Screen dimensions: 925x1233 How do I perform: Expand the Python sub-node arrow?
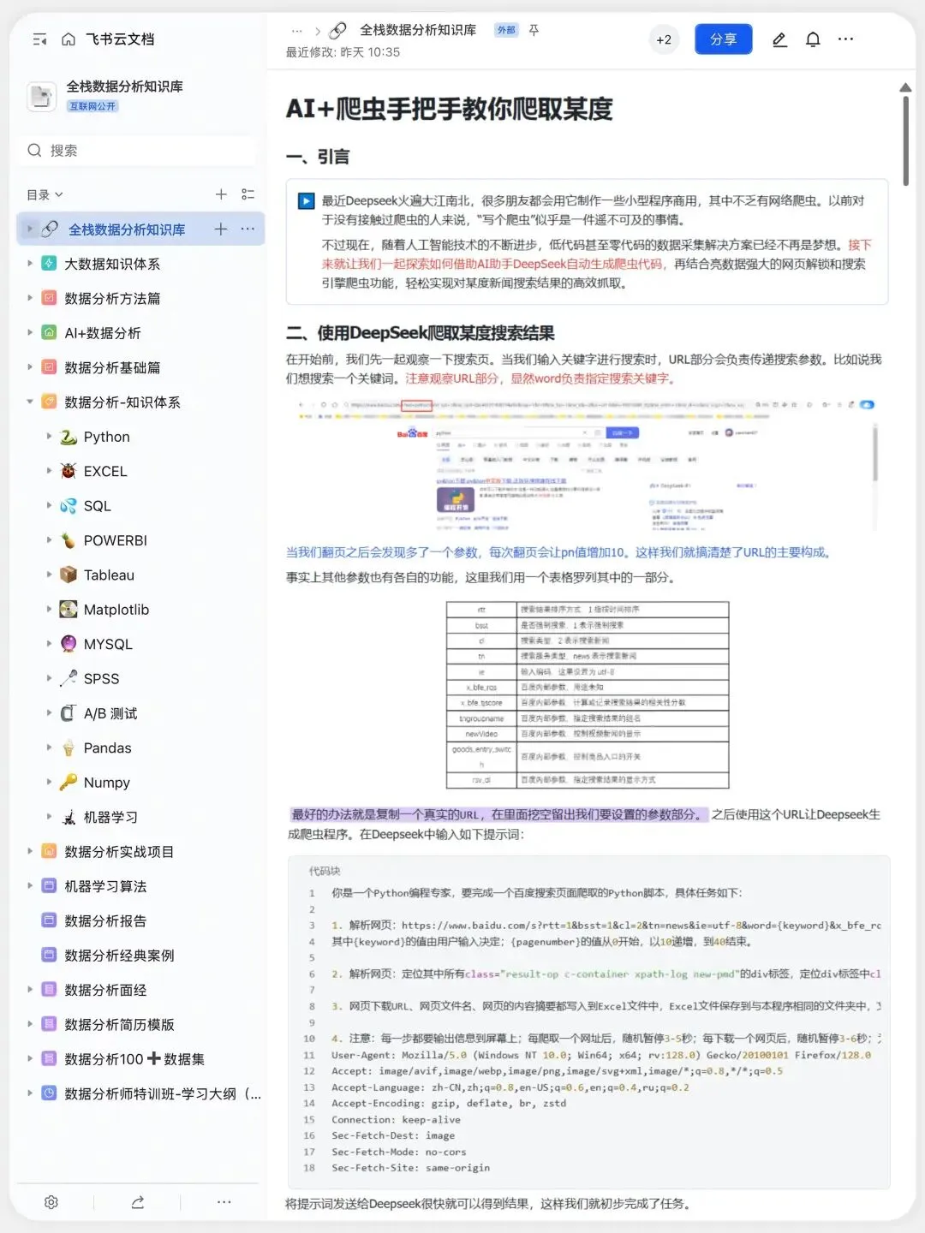coord(49,437)
